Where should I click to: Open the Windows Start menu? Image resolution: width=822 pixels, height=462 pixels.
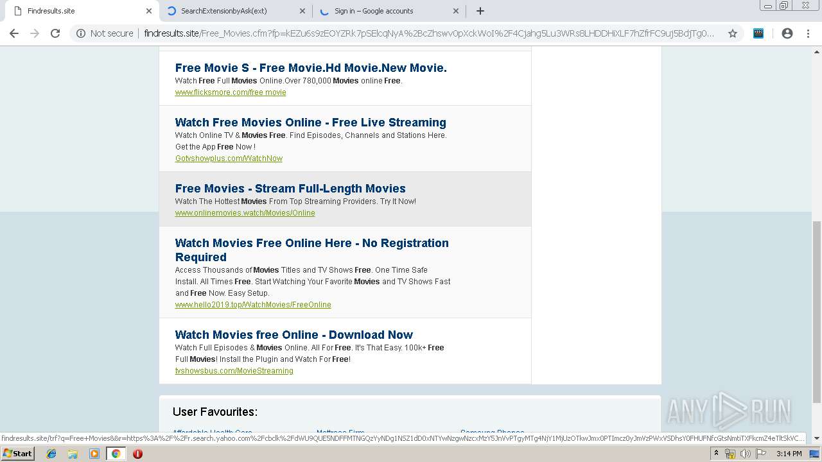tap(17, 454)
